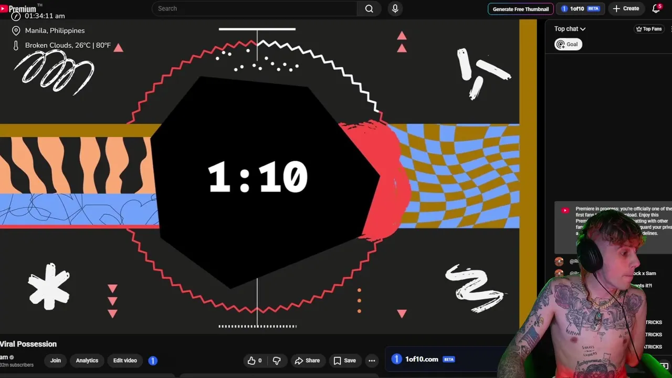The width and height of the screenshot is (672, 378).
Task: Click Generate Free Thumbnail button
Action: pos(520,9)
